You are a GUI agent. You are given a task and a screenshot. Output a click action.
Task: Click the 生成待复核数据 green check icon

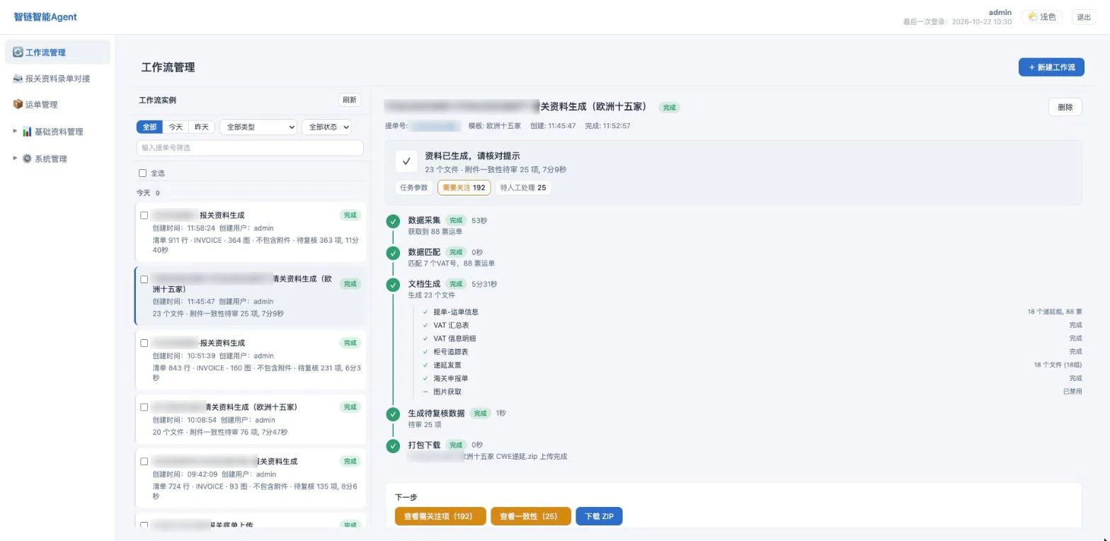coord(393,414)
